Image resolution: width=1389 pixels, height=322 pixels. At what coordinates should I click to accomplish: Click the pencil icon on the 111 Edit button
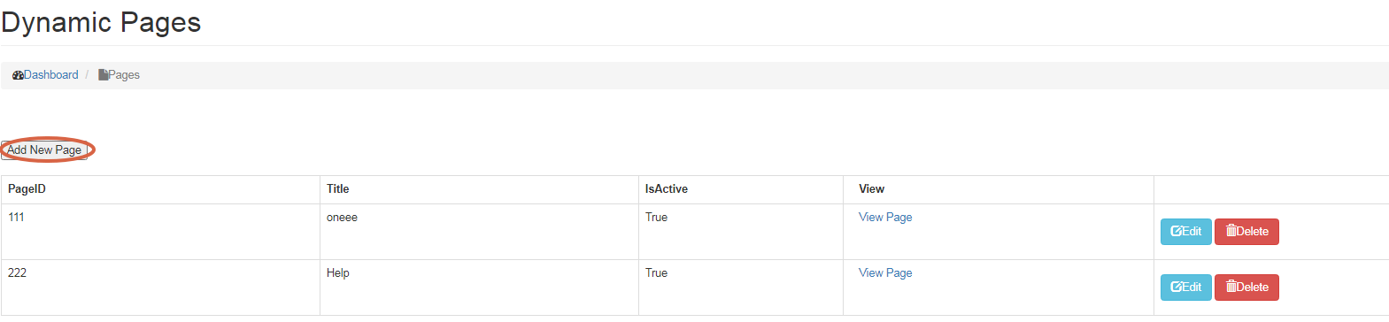[x=1177, y=232]
